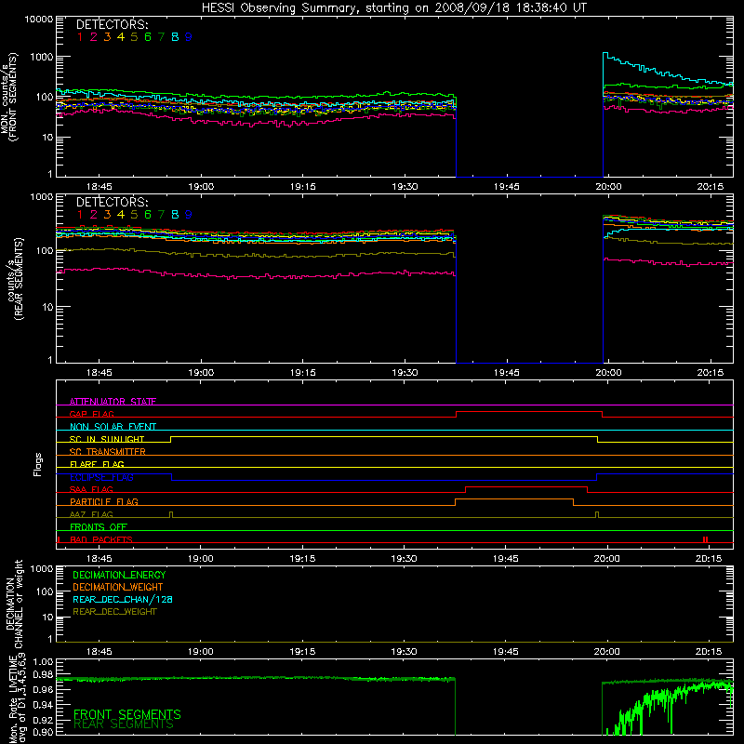744x744 pixels.
Task: Click the SAA_FLAG label
Action: click(91, 489)
